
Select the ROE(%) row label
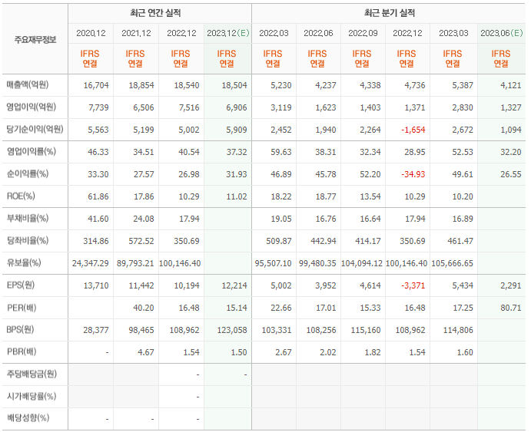[x=21, y=196]
